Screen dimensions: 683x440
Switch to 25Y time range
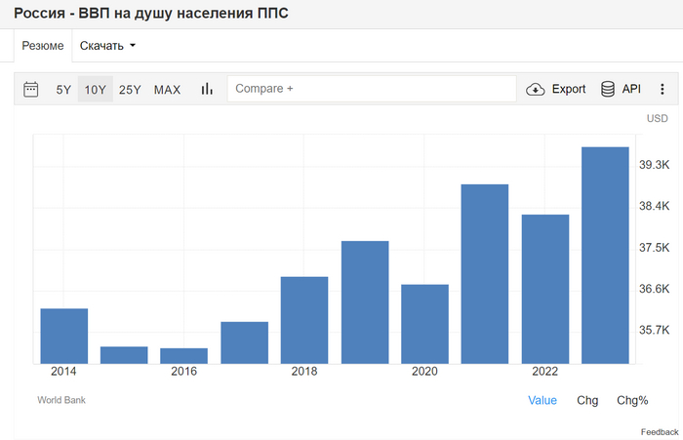[x=130, y=89]
